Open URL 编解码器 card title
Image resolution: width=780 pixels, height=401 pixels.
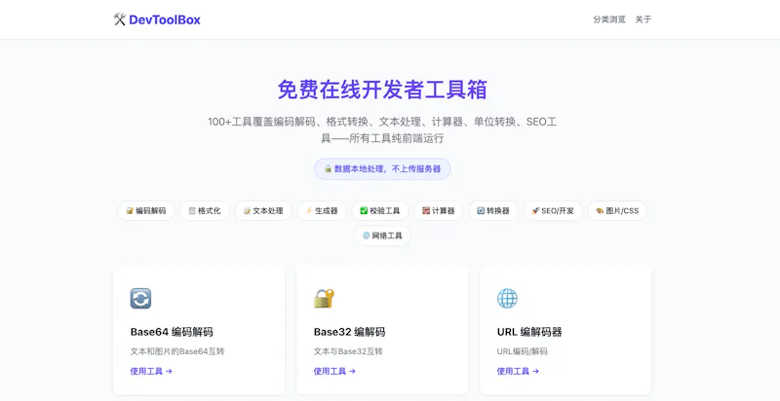529,332
